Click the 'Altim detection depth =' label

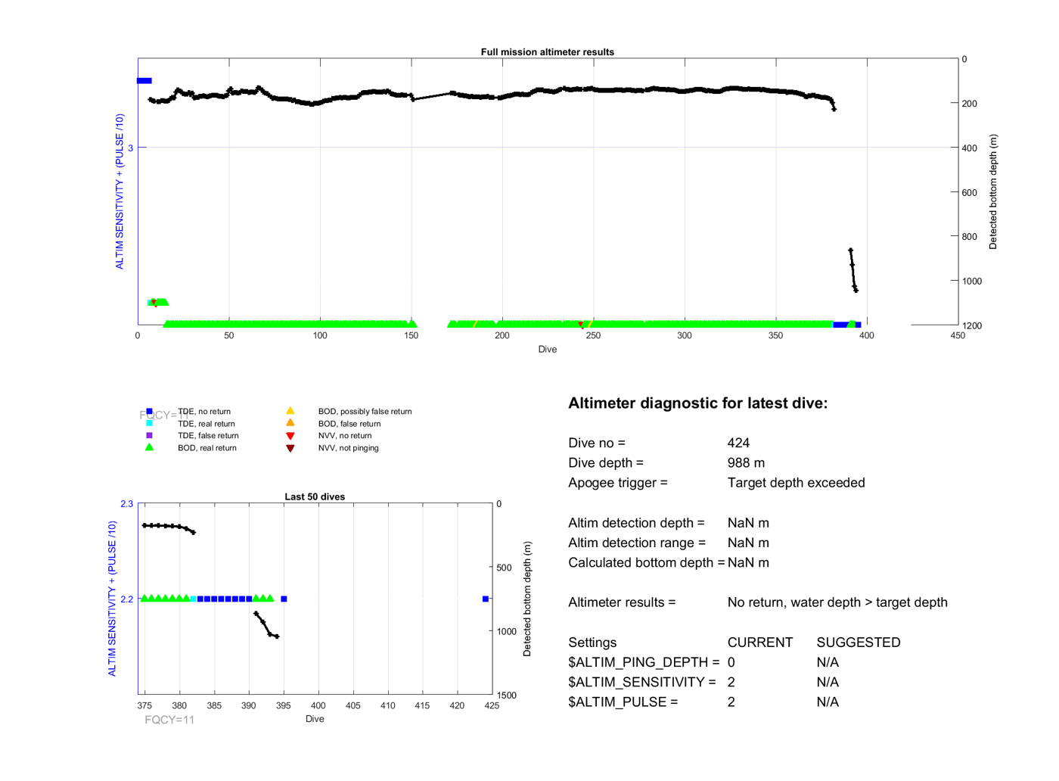click(x=636, y=523)
